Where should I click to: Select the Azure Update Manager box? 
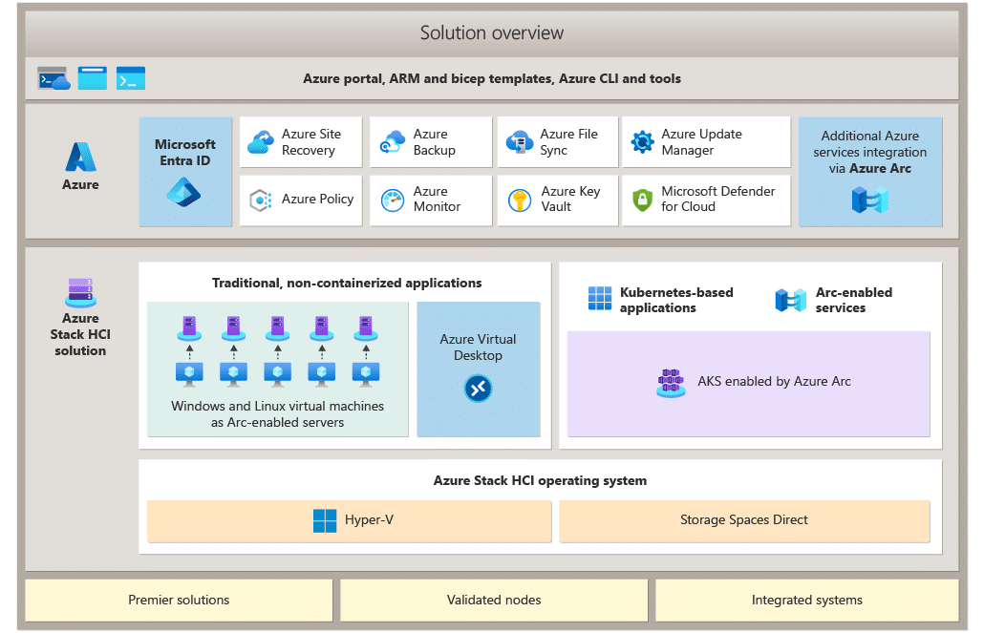[x=707, y=142]
